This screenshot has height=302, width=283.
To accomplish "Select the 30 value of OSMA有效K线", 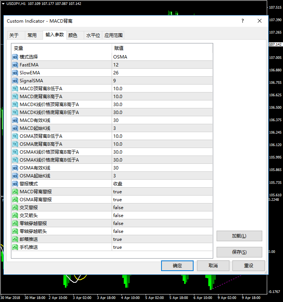I will tap(162, 168).
